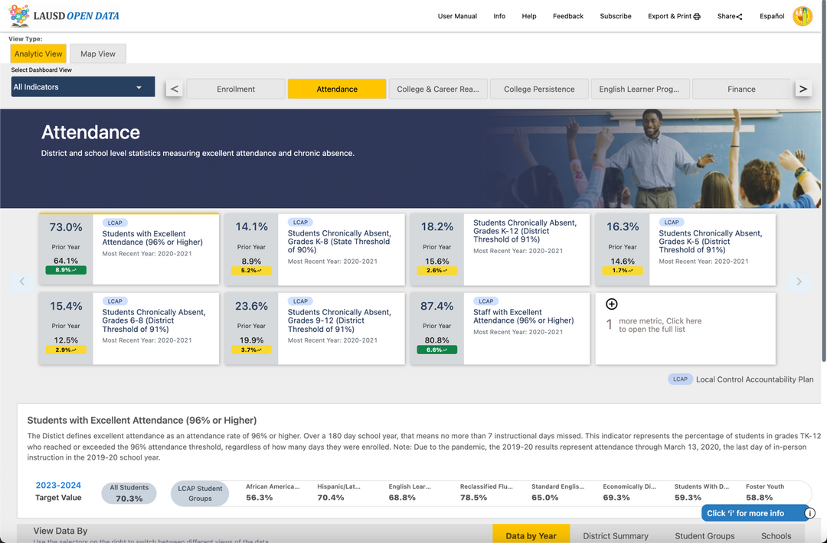This screenshot has width=827, height=543.
Task: Click the LAUSD Open Data logo
Action: [x=65, y=16]
